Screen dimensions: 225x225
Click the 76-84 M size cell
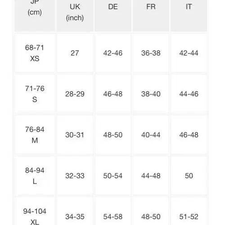35,135
